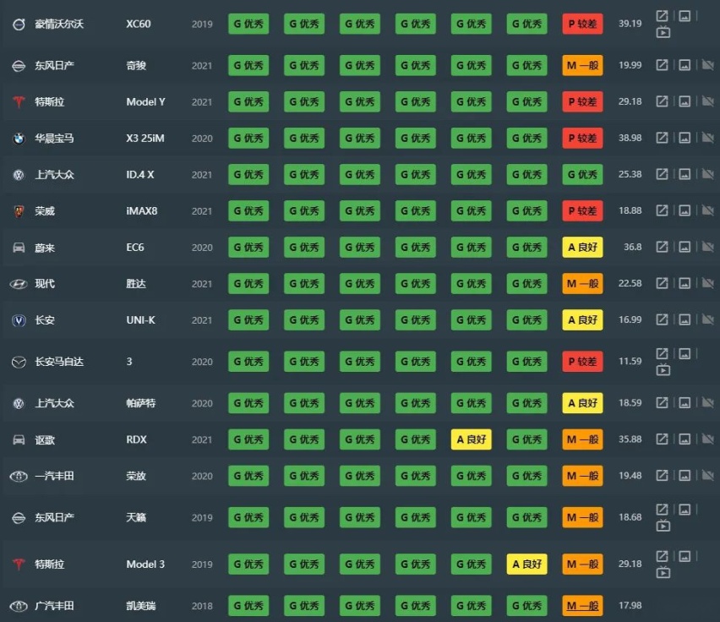Click the yellow A 良好 badge for EC6
The image size is (720, 622).
[582, 247]
